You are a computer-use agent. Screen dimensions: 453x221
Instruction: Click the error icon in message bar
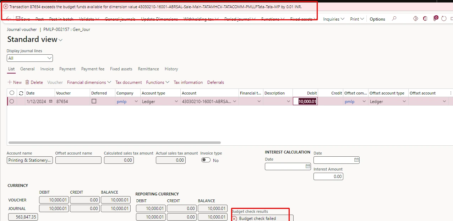[6, 7]
